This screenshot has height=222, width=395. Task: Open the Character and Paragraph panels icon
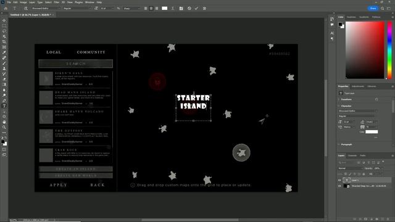[x=181, y=8]
